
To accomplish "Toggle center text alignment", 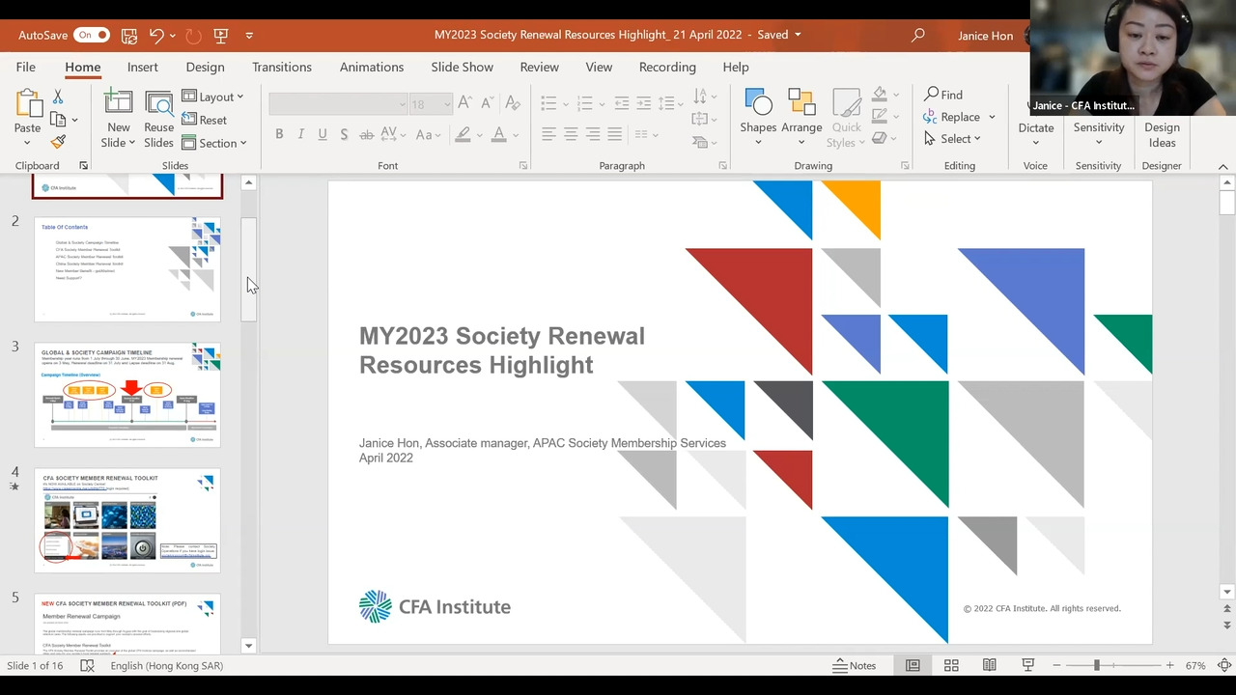I will [571, 134].
